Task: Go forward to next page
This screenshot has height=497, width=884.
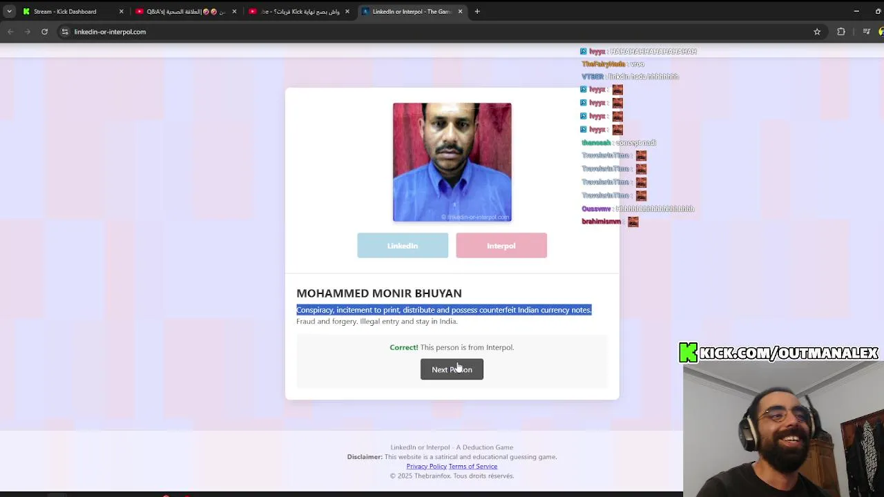Action: tap(28, 32)
